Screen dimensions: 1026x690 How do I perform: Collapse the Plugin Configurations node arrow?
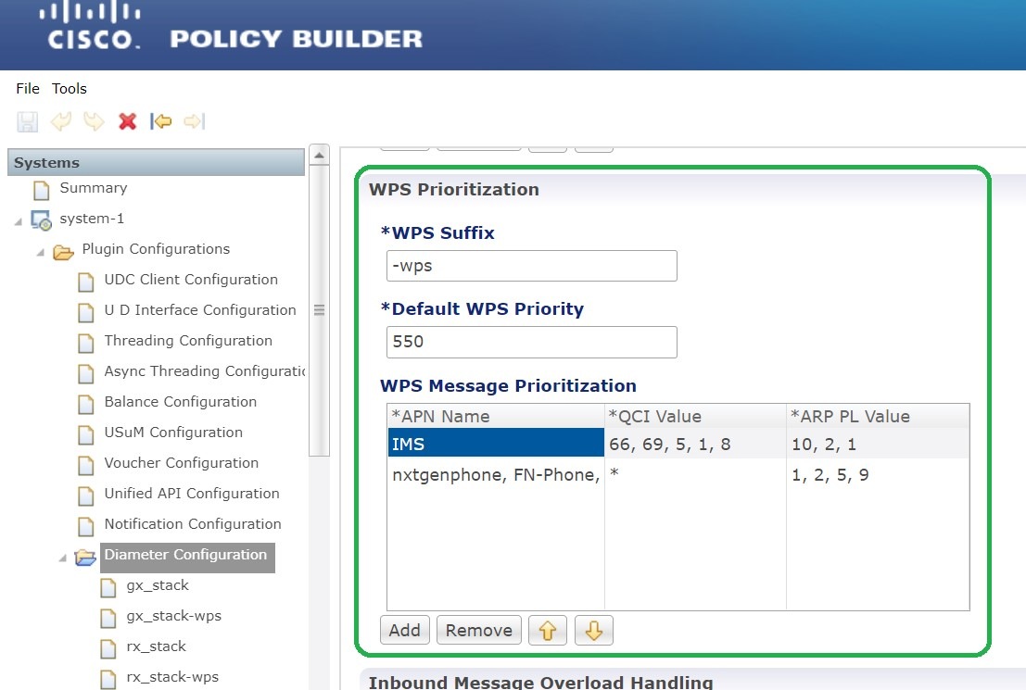40,253
